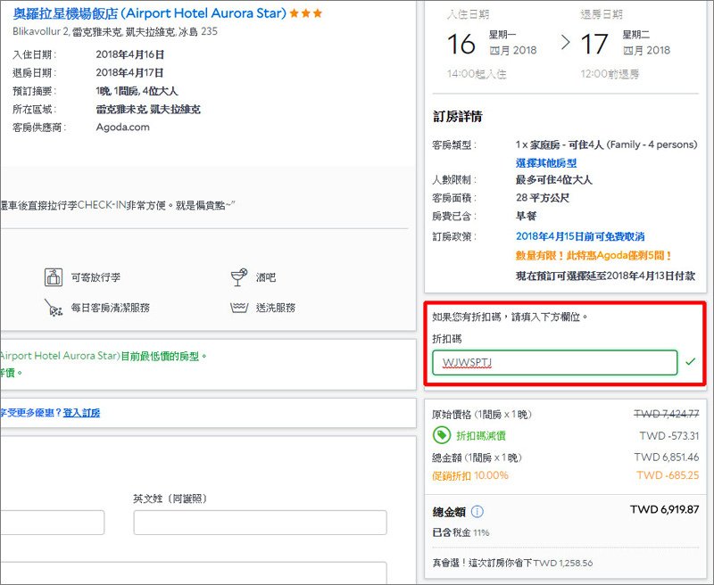Click the hotel star rating icons
The height and width of the screenshot is (585, 714).
[305, 13]
